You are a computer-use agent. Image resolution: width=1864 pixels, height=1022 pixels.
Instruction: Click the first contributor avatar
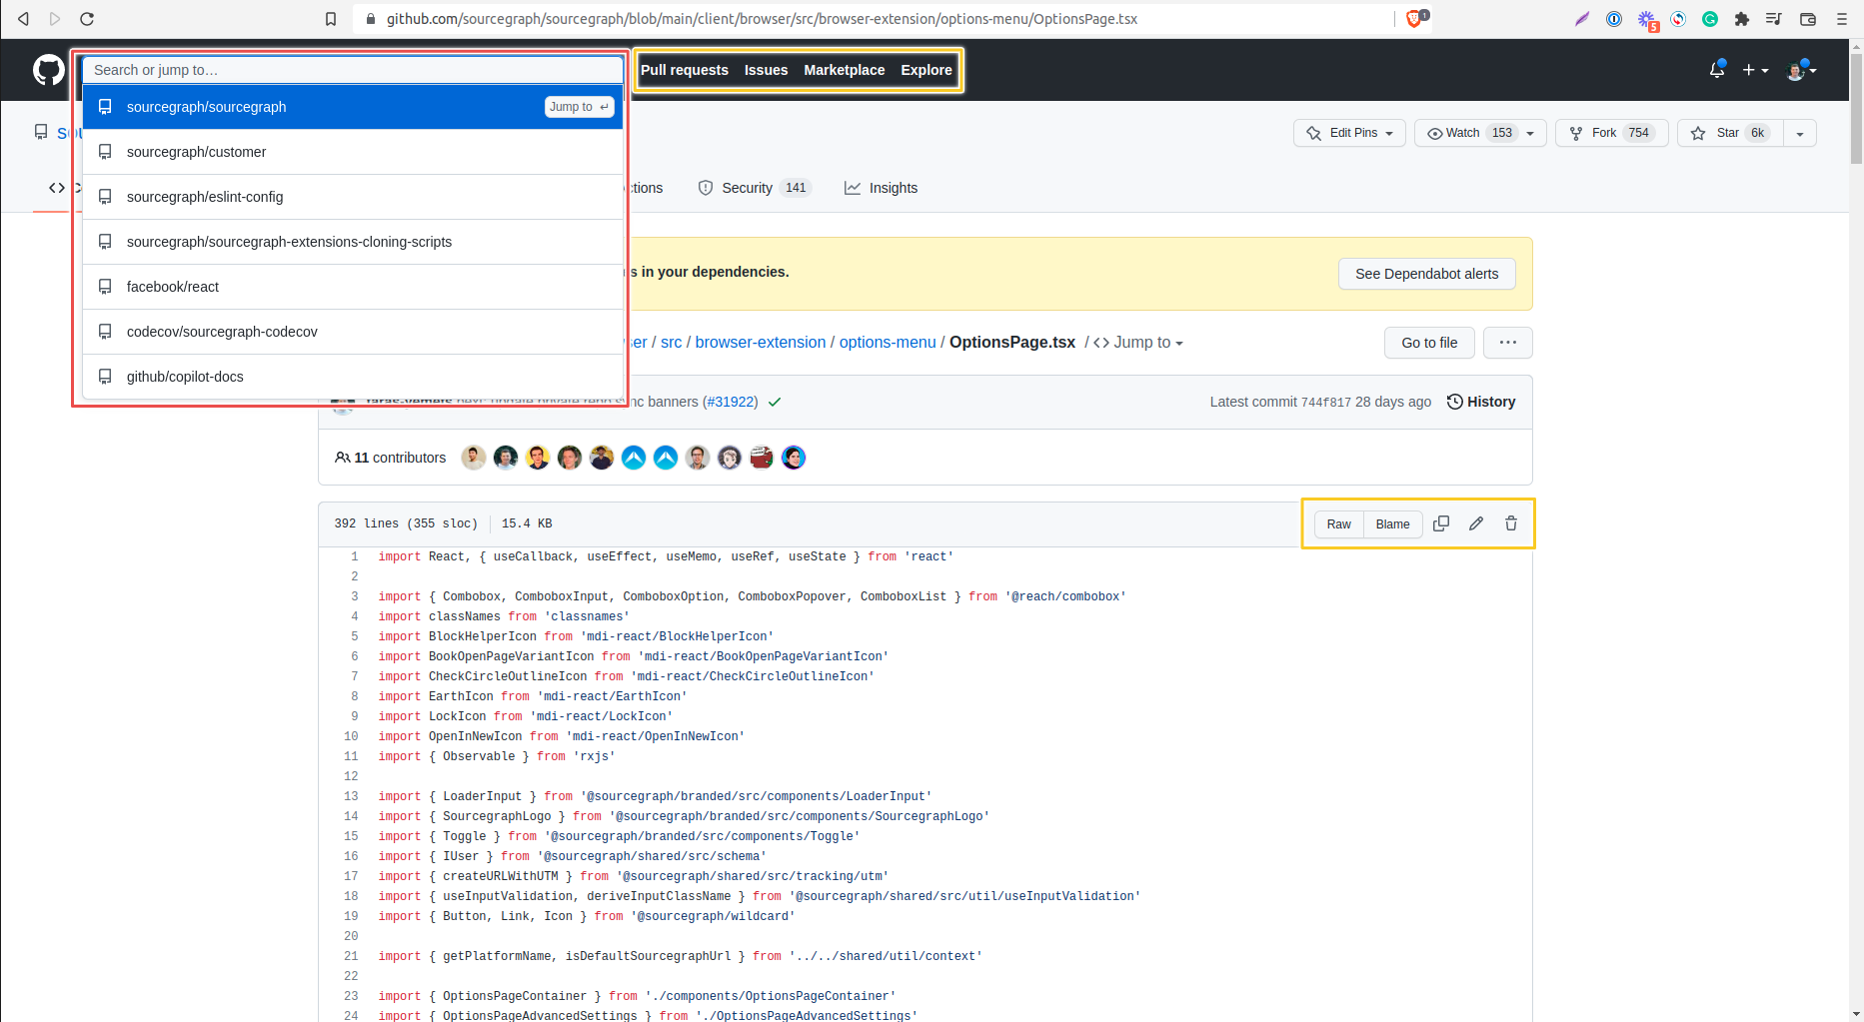point(474,458)
